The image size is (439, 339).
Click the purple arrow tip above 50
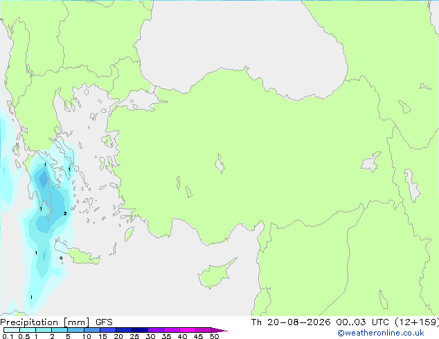pos(219,330)
